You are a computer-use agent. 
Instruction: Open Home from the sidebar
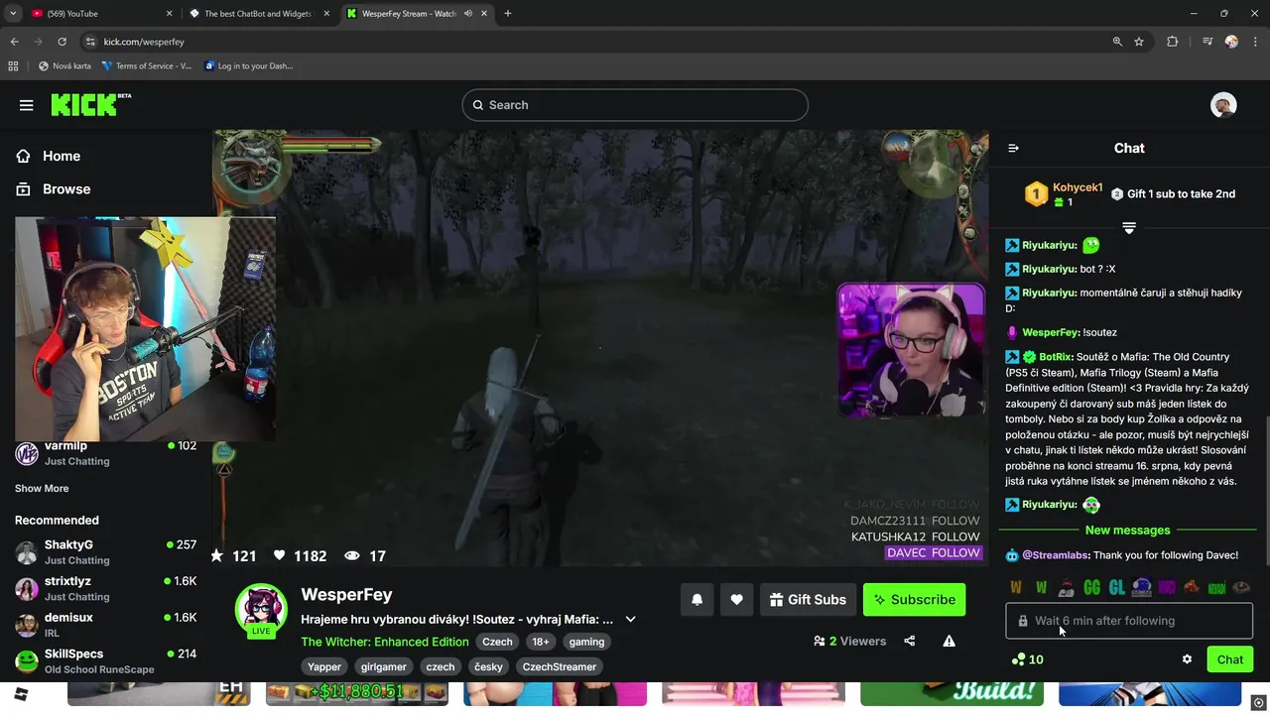pyautogui.click(x=49, y=156)
